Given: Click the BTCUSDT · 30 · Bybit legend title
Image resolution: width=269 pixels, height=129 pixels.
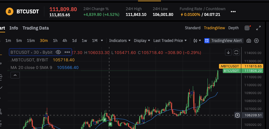Looking at the screenshot, I should pyautogui.click(x=32, y=52).
